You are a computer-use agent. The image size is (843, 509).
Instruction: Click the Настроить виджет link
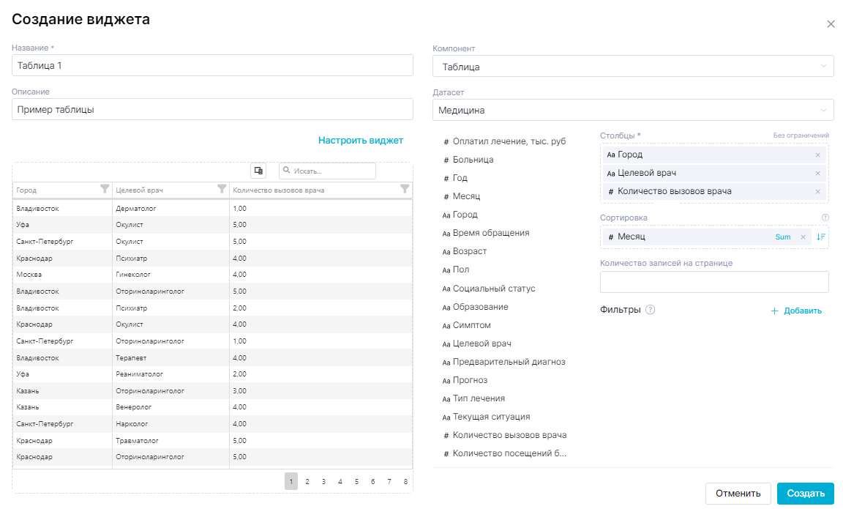(x=360, y=140)
